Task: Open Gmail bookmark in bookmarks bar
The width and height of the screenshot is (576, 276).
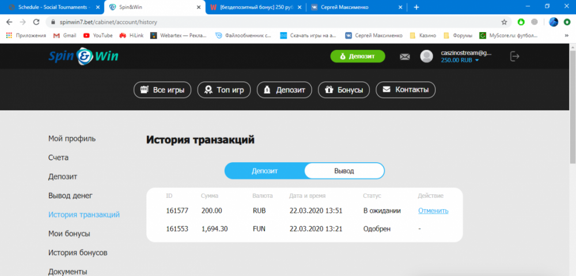Action: 65,35
